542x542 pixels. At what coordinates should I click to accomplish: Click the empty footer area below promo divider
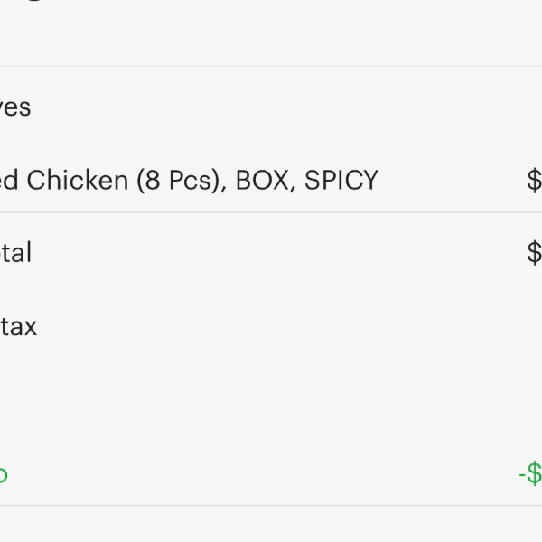coord(271,524)
